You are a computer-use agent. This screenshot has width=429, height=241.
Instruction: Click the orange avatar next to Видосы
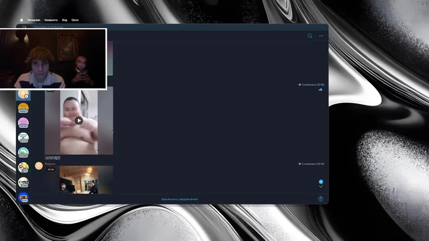pos(39,166)
